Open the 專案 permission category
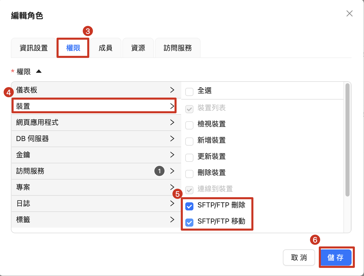The width and height of the screenshot is (364, 276). click(94, 187)
